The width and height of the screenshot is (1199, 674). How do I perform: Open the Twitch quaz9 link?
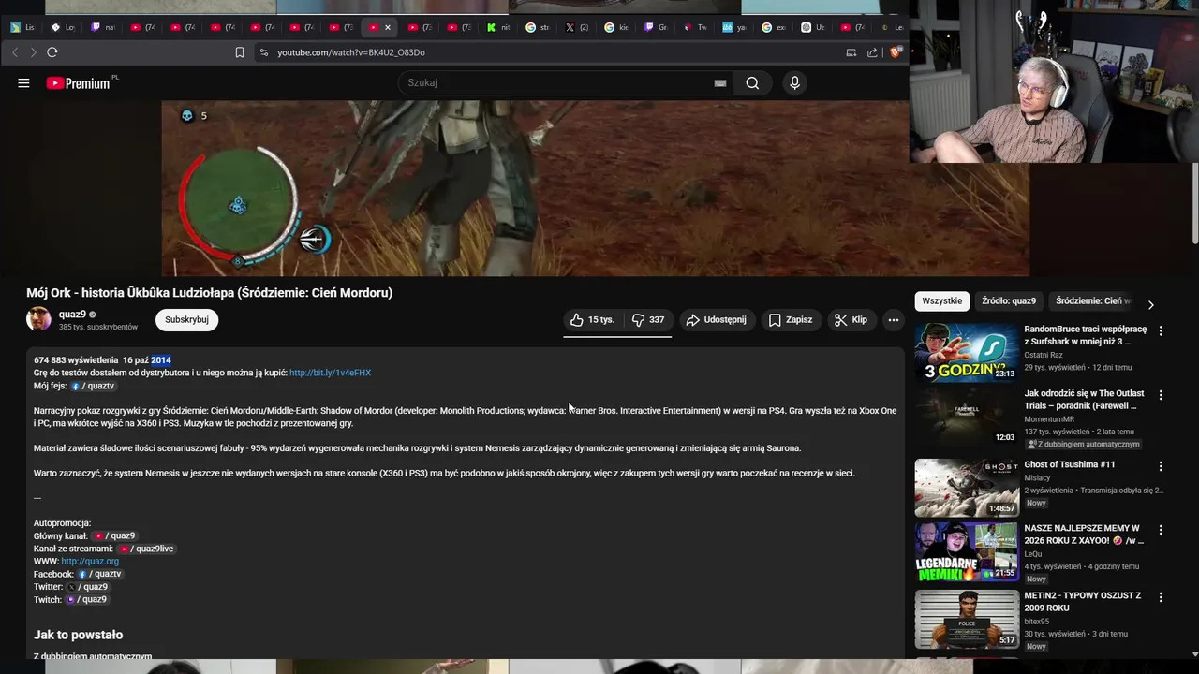tap(86, 599)
